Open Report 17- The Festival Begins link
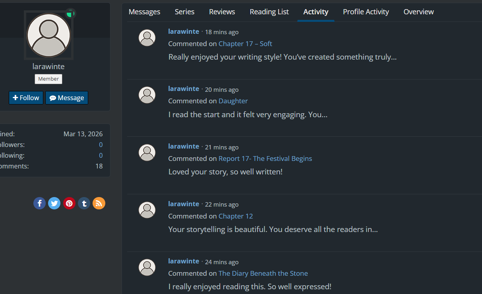This screenshot has height=294, width=482. pos(265,159)
